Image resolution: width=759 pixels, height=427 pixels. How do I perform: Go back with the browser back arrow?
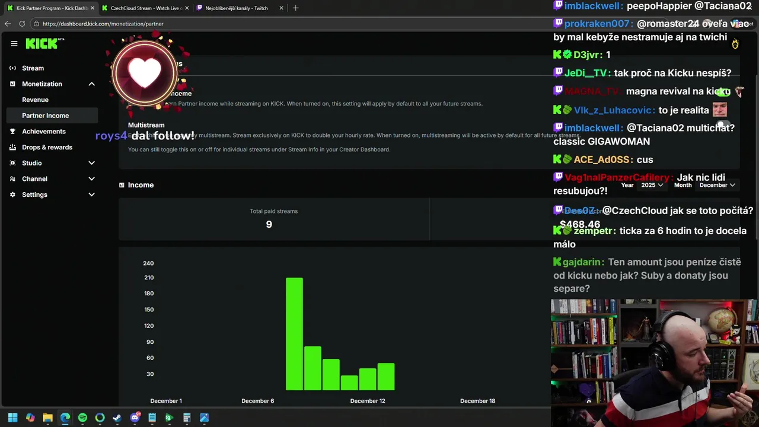7,24
